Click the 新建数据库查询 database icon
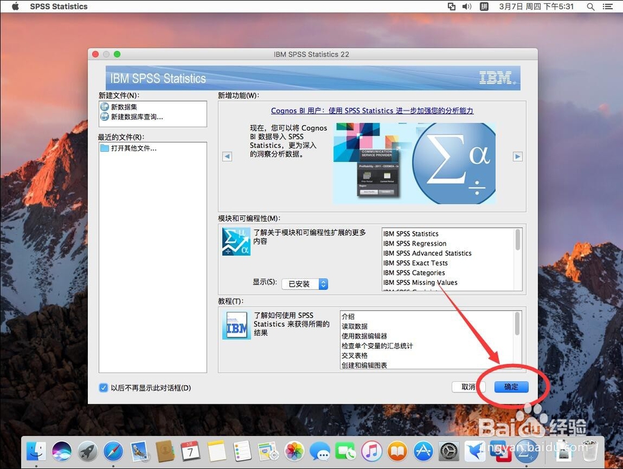 (105, 117)
